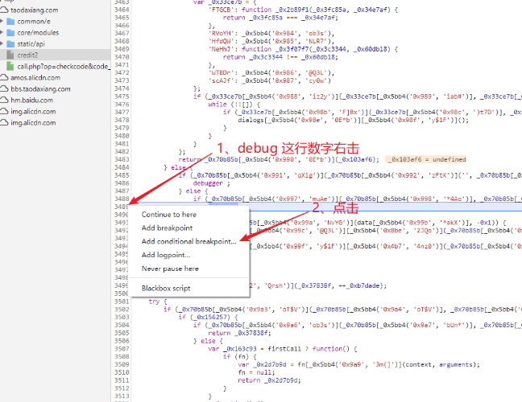Select 'Add logpoint...' from context menu
Screen dimensions: 522x402
(x=166, y=255)
